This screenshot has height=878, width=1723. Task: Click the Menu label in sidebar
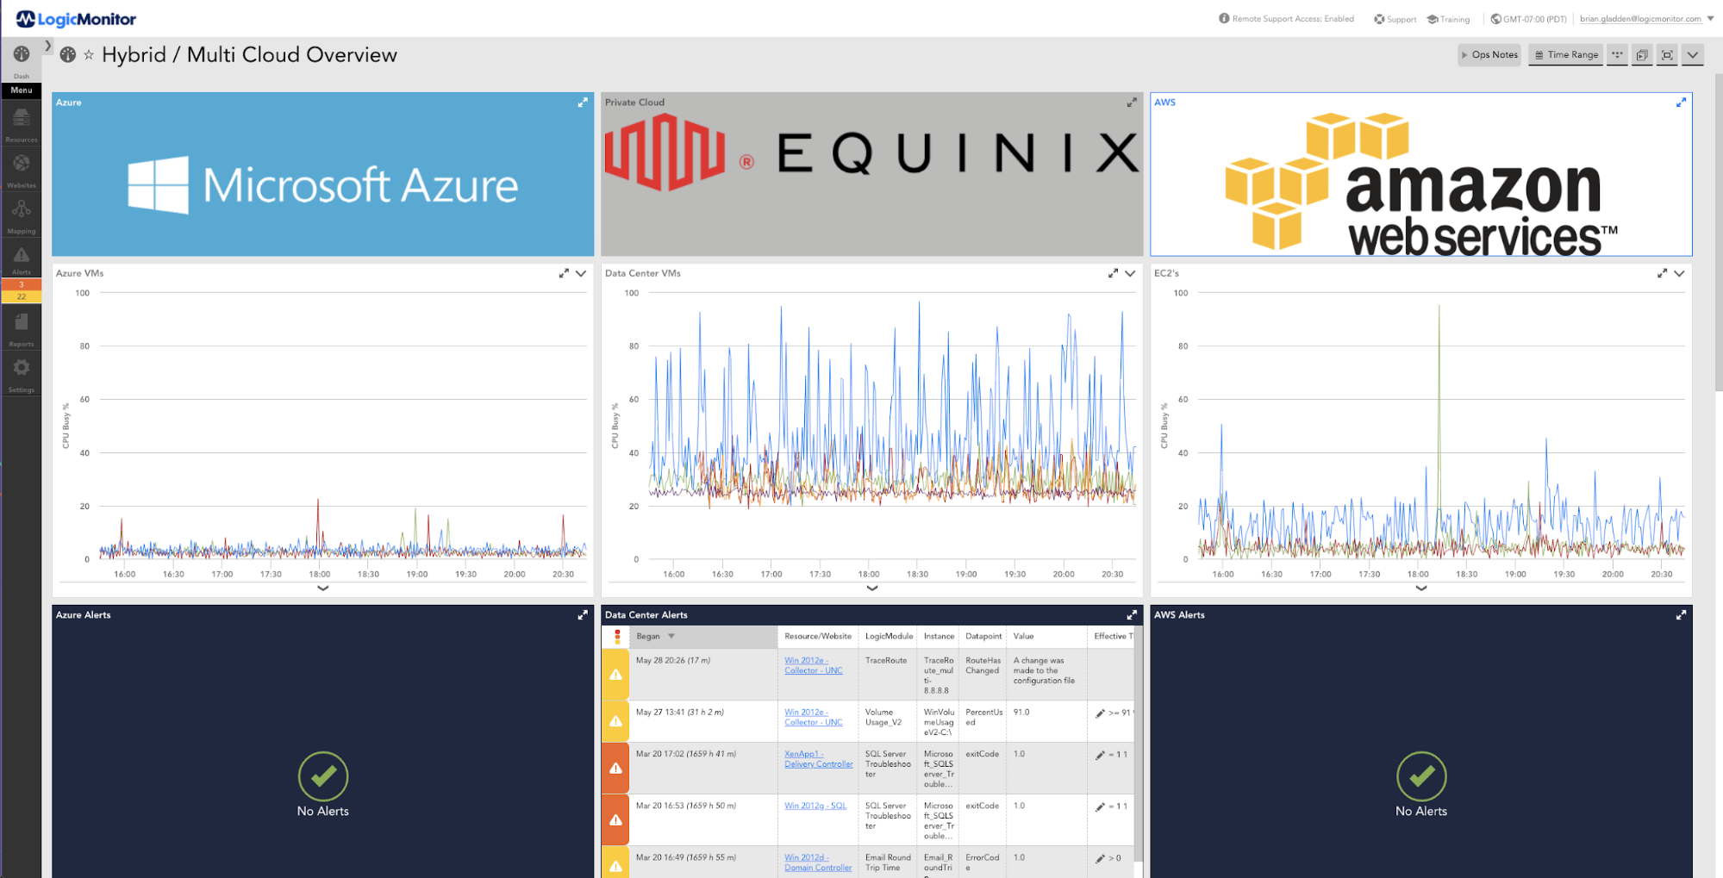pyautogui.click(x=22, y=90)
